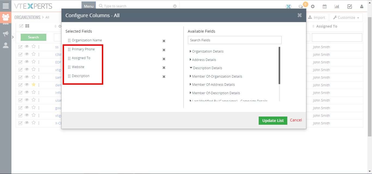The image size is (372, 174).
Task: Preview the t3M row with eye icon
Action: 27,54
